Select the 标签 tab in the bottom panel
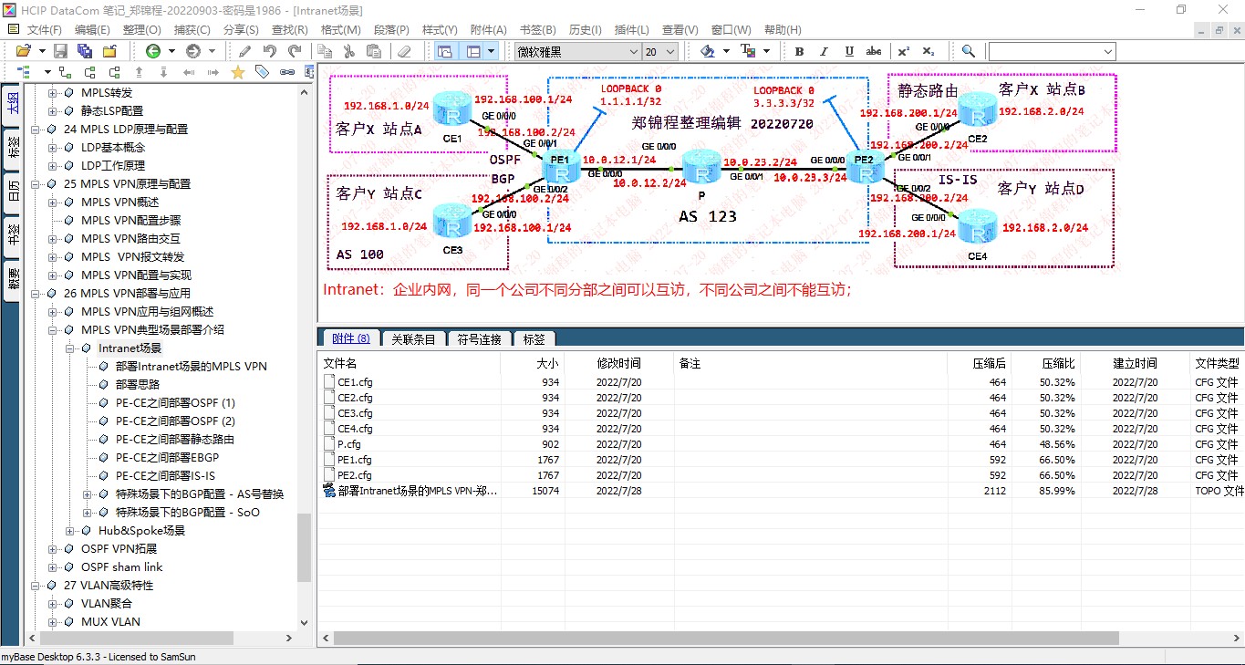This screenshot has height=665, width=1245. tap(534, 338)
